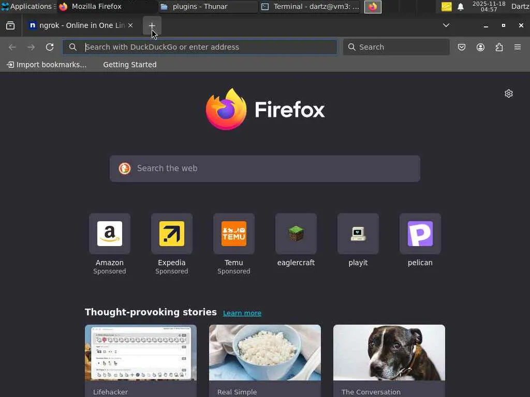530x397 pixels.
Task: Click the yellow panel plugin icon
Action: [x=447, y=7]
